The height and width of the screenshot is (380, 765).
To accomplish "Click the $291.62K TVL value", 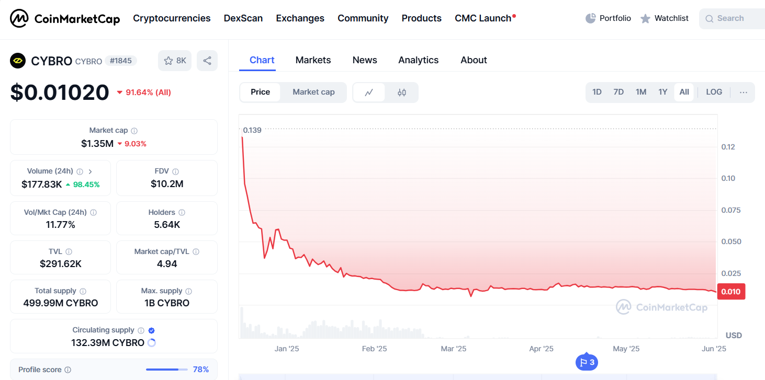I will pos(61,264).
